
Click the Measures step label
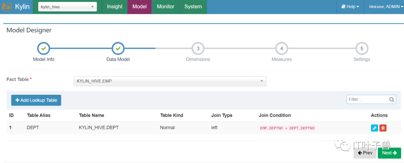pyautogui.click(x=282, y=59)
